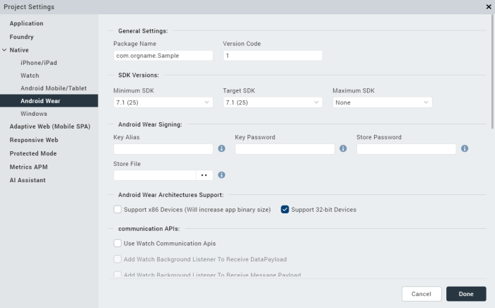This screenshot has width=495, height=308.
Task: Collapse the Native section in sidebar
Action: (x=5, y=50)
